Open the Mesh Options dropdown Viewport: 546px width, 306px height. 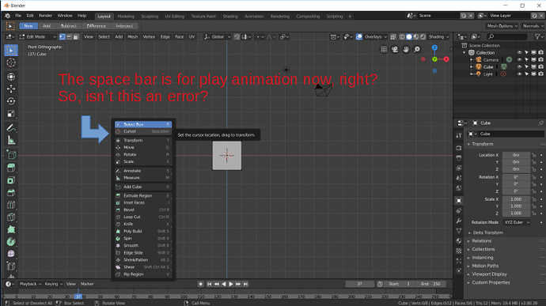502,26
